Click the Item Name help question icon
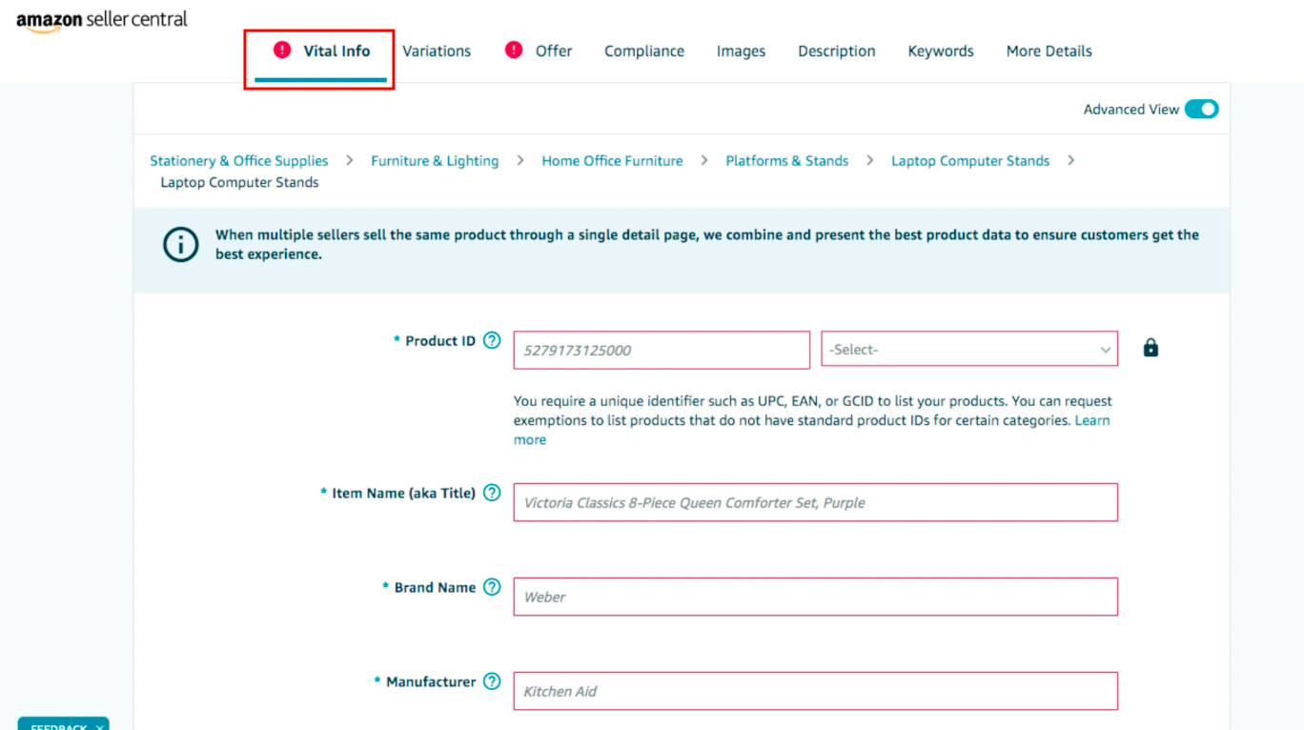Image resolution: width=1304 pixels, height=730 pixels. click(x=492, y=493)
